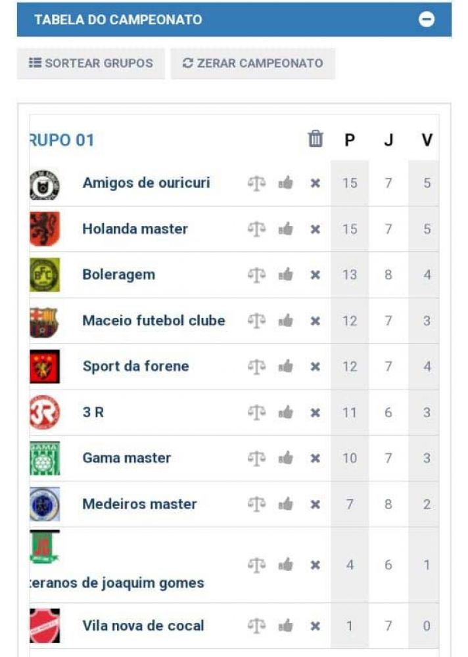Screen dimensions: 468x657
Task: Remove Vila nova de cocal with X
Action: click(x=316, y=626)
